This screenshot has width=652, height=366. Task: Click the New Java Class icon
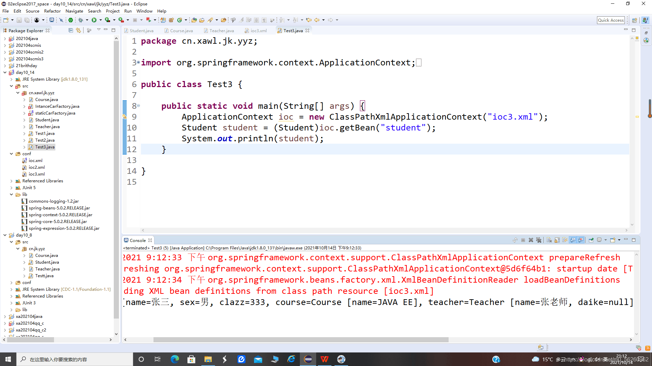tap(179, 20)
